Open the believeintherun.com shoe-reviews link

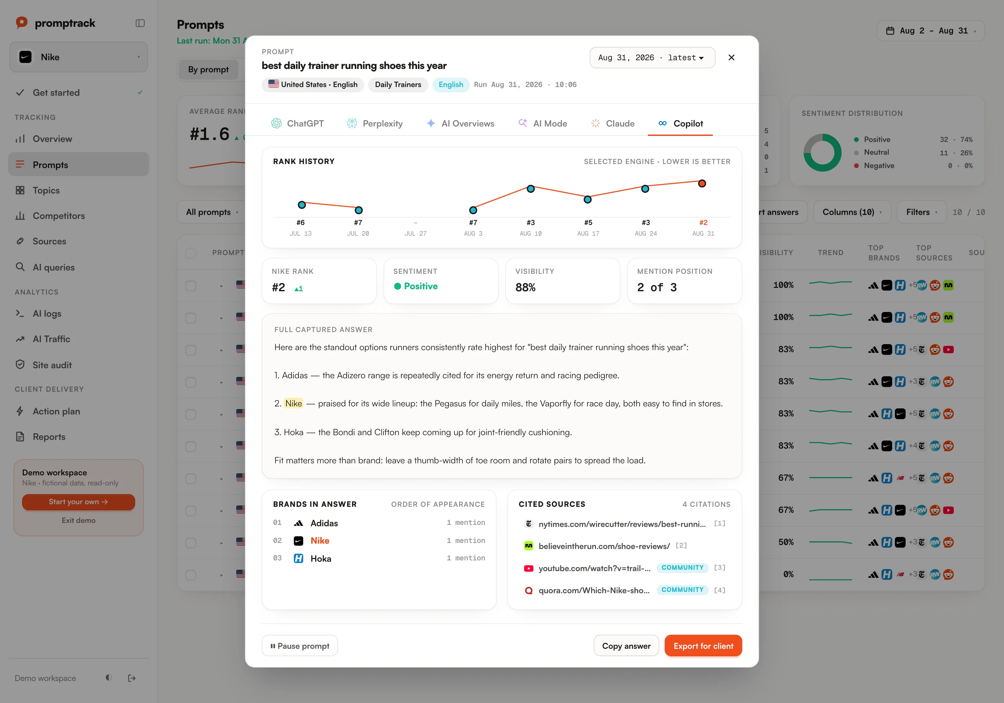click(x=604, y=546)
